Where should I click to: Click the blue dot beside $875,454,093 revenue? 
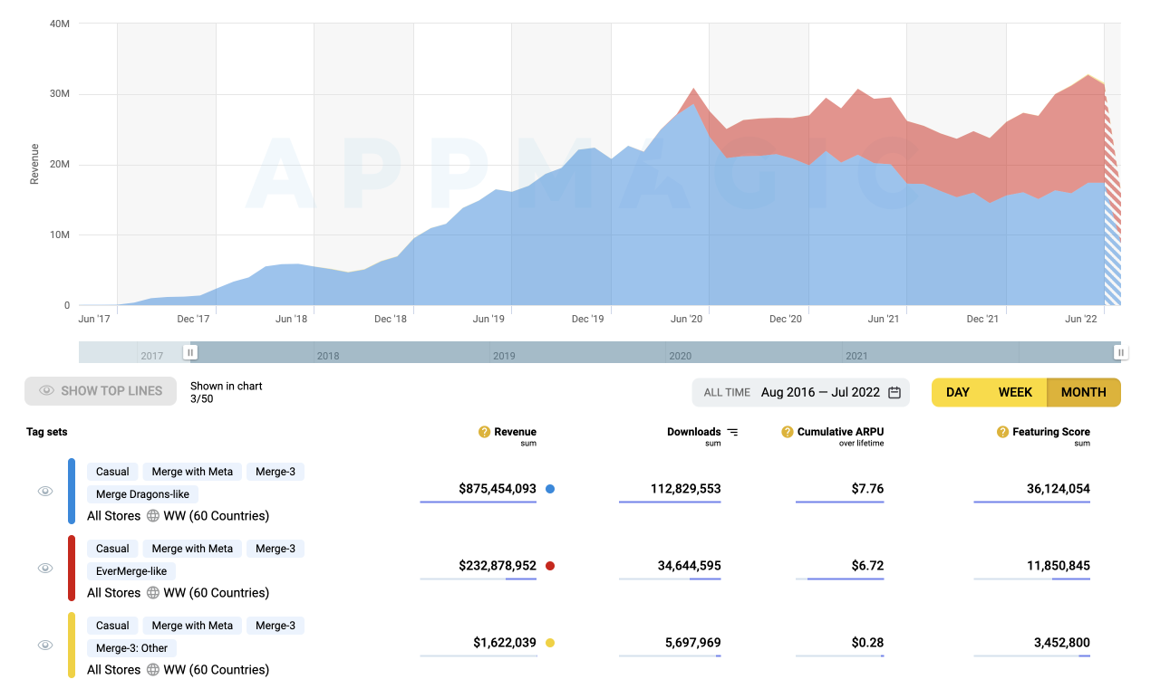point(550,489)
